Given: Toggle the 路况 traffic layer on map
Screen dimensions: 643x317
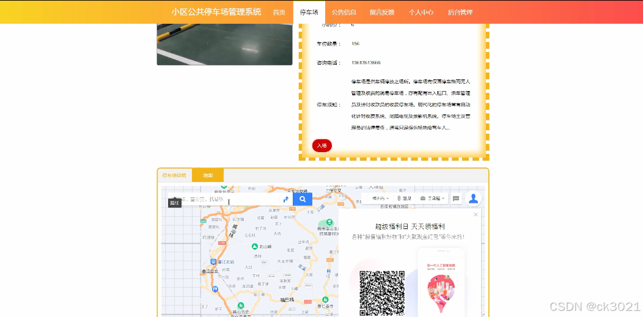Looking at the screenshot, I should pyautogui.click(x=405, y=199).
